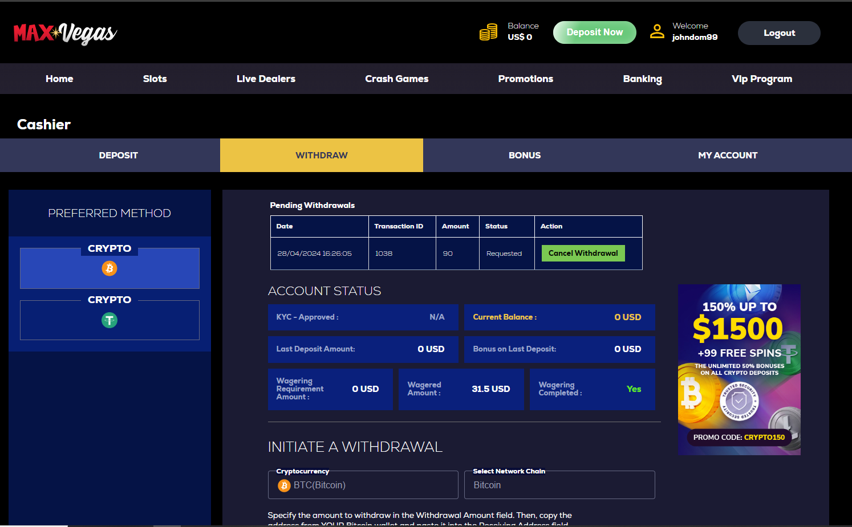Screen dimensions: 852x527
Task: Select the green Tether icon under preferred method
Action: pos(109,320)
